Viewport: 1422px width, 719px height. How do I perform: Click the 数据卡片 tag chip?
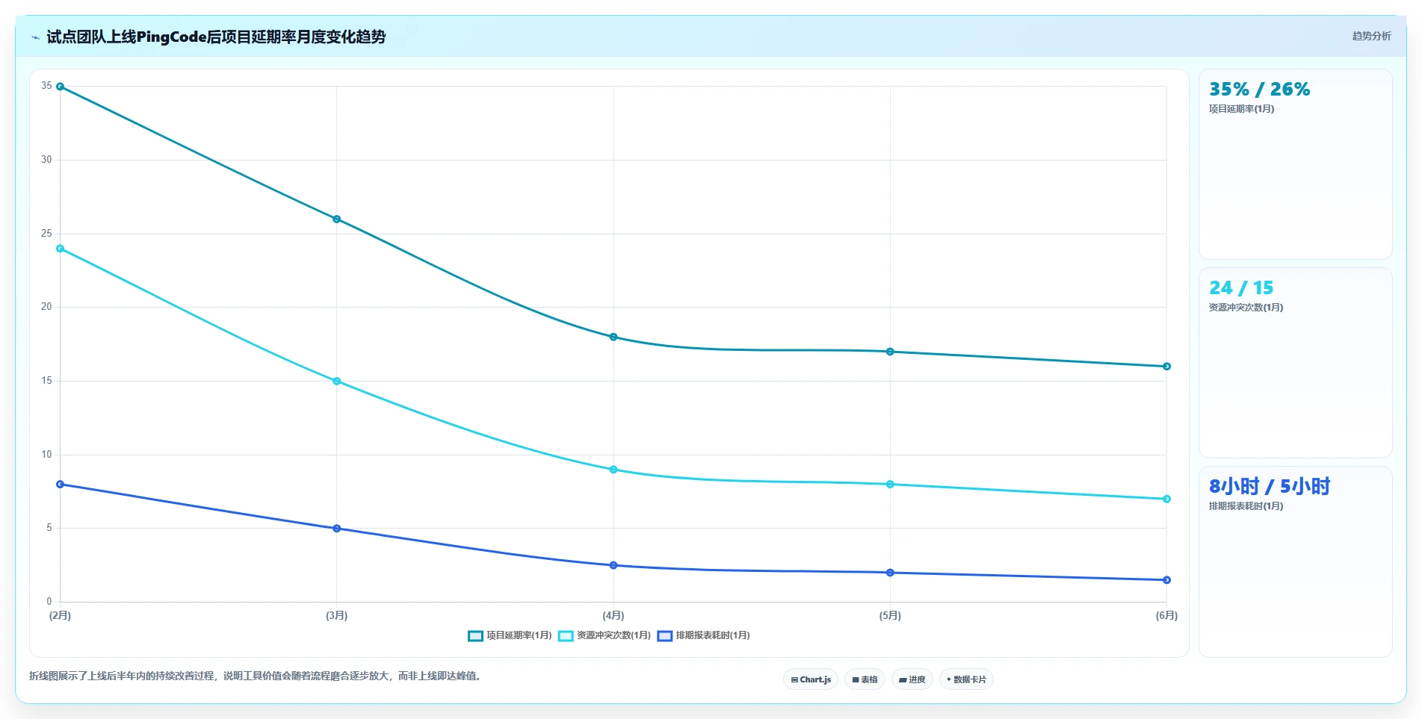(966, 679)
